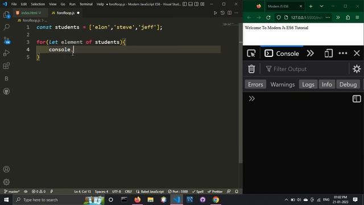Open the DevTools customize ellipsis menu
364x205 pixels.
pos(343,54)
